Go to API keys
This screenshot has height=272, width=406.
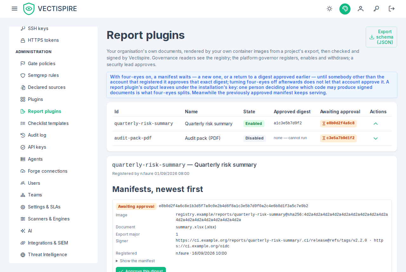[37, 147]
